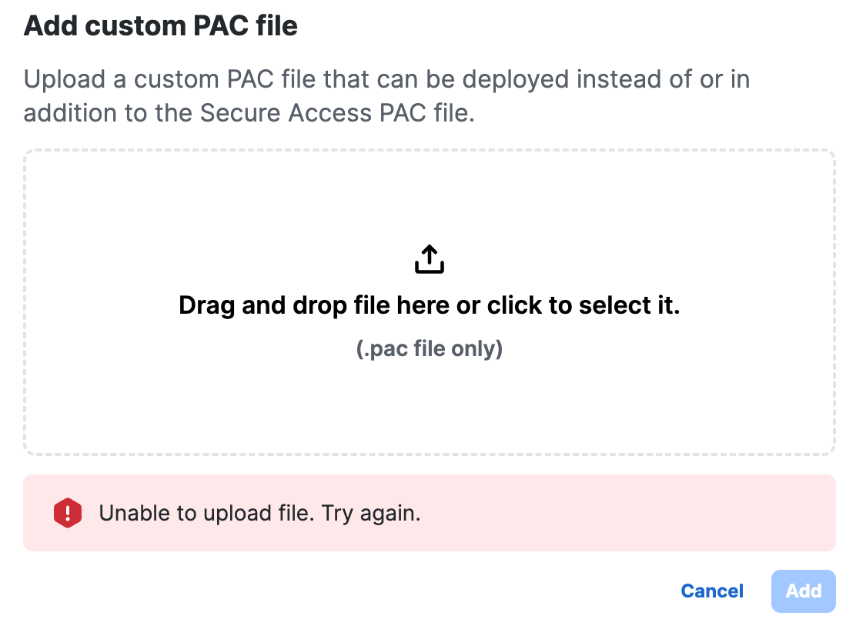856x629 pixels.
Task: Click the words 'Secure Access PAC file'
Action: [337, 113]
